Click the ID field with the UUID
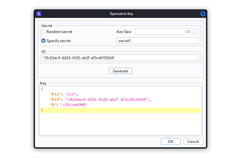 (x=120, y=58)
